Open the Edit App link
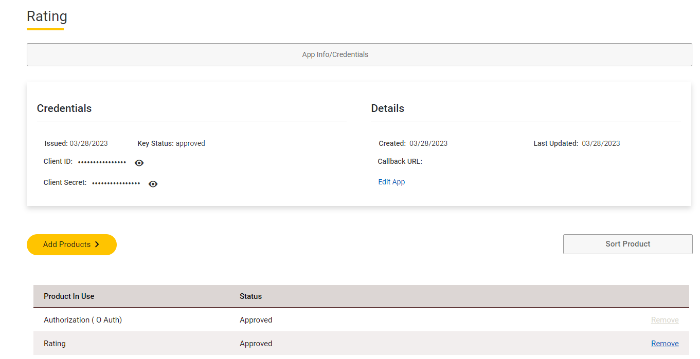Image resolution: width=700 pixels, height=359 pixels. pyautogui.click(x=391, y=182)
